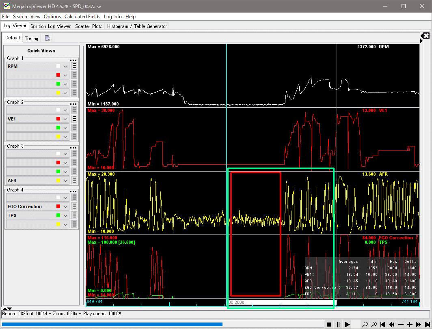This screenshot has width=432, height=329.
Task: Click the blue playback progress bar
Action: point(112,324)
